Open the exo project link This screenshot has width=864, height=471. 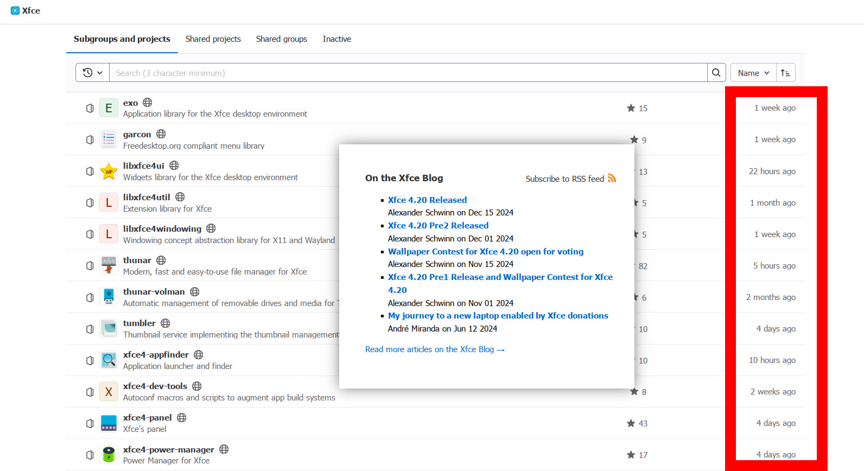point(130,103)
